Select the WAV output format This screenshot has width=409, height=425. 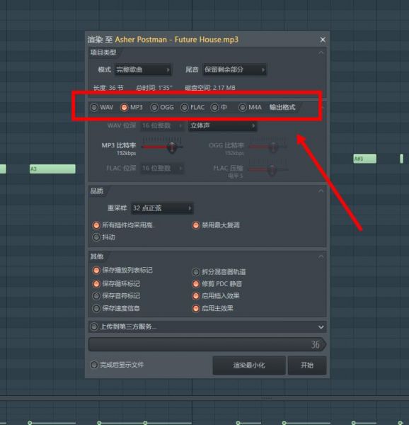94,108
